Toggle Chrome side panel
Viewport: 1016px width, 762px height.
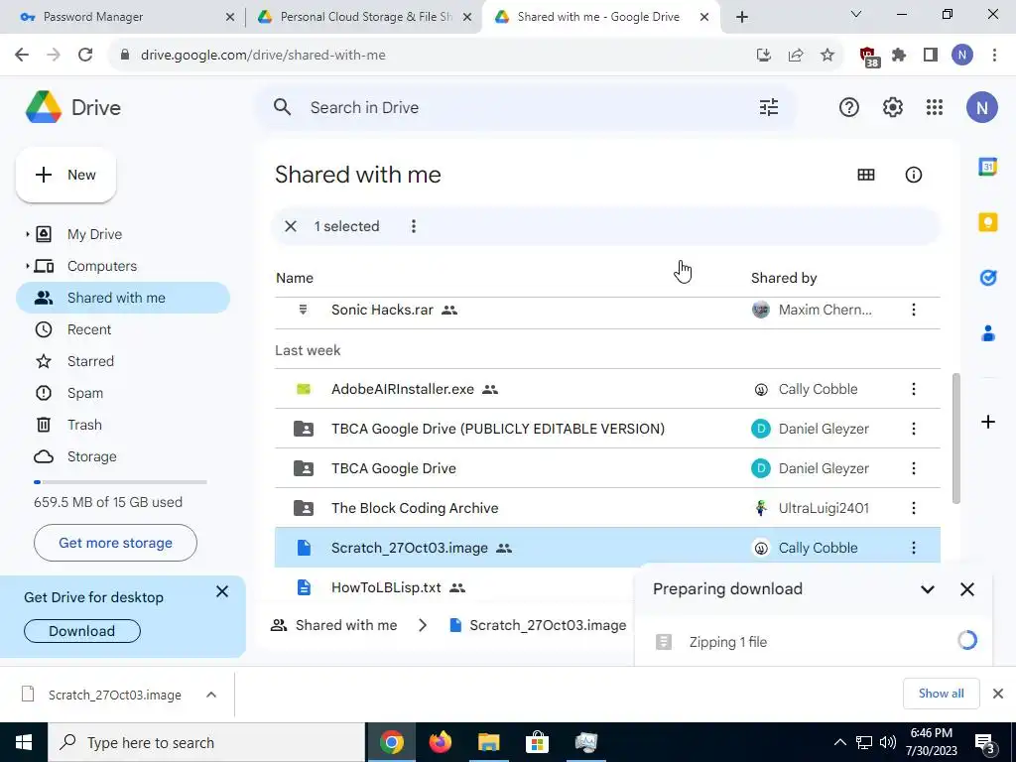pos(930,56)
